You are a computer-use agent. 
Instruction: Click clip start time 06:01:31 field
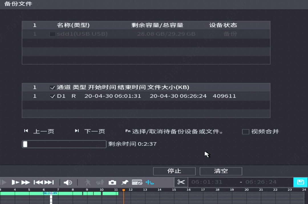[207, 182]
